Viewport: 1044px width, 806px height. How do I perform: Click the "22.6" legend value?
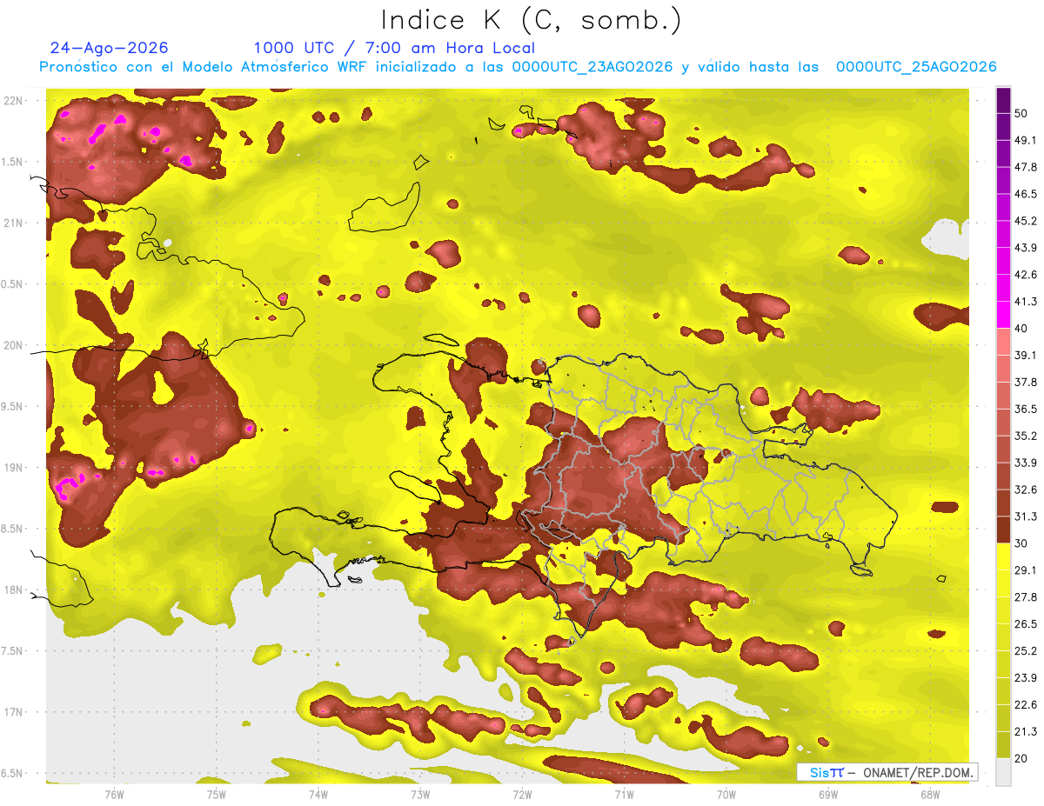1026,705
